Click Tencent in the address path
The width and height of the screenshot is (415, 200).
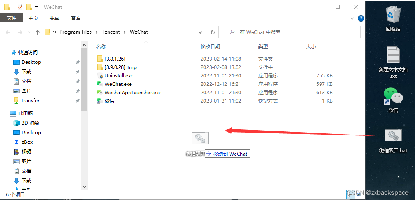coord(111,32)
